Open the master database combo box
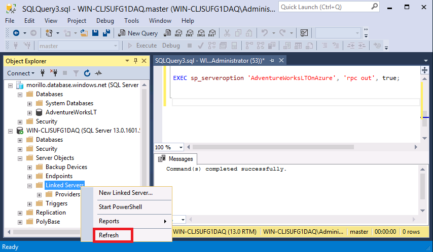 pos(79,46)
